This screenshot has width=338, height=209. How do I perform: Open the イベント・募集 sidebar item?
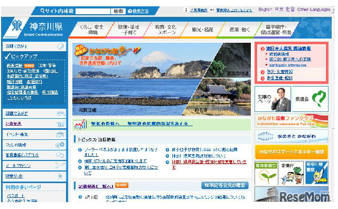[x=34, y=135]
